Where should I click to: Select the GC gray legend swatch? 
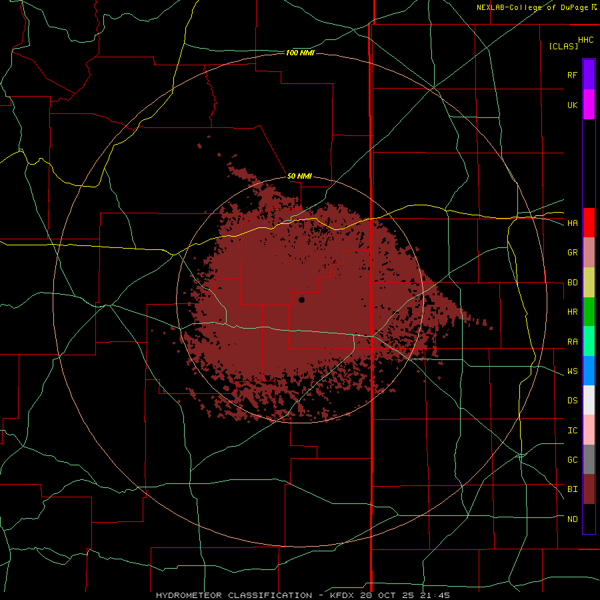(x=589, y=459)
